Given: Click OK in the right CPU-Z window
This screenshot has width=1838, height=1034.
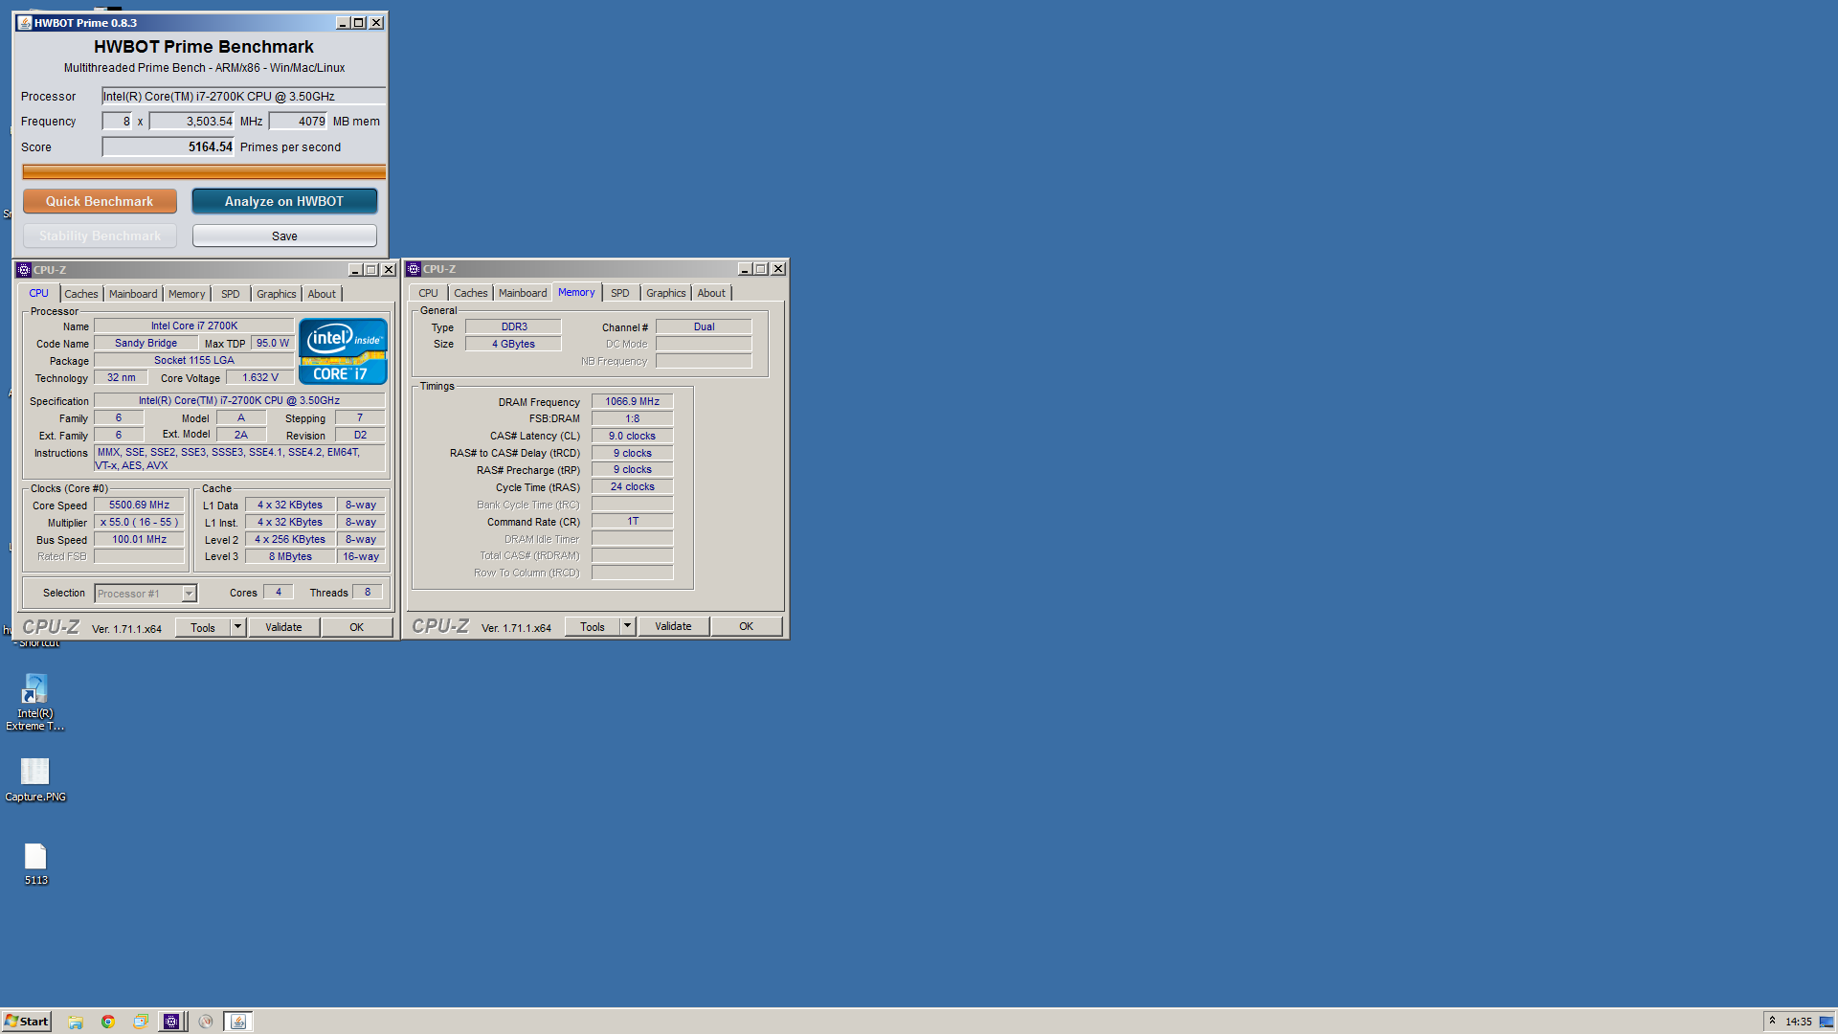Looking at the screenshot, I should 746,626.
